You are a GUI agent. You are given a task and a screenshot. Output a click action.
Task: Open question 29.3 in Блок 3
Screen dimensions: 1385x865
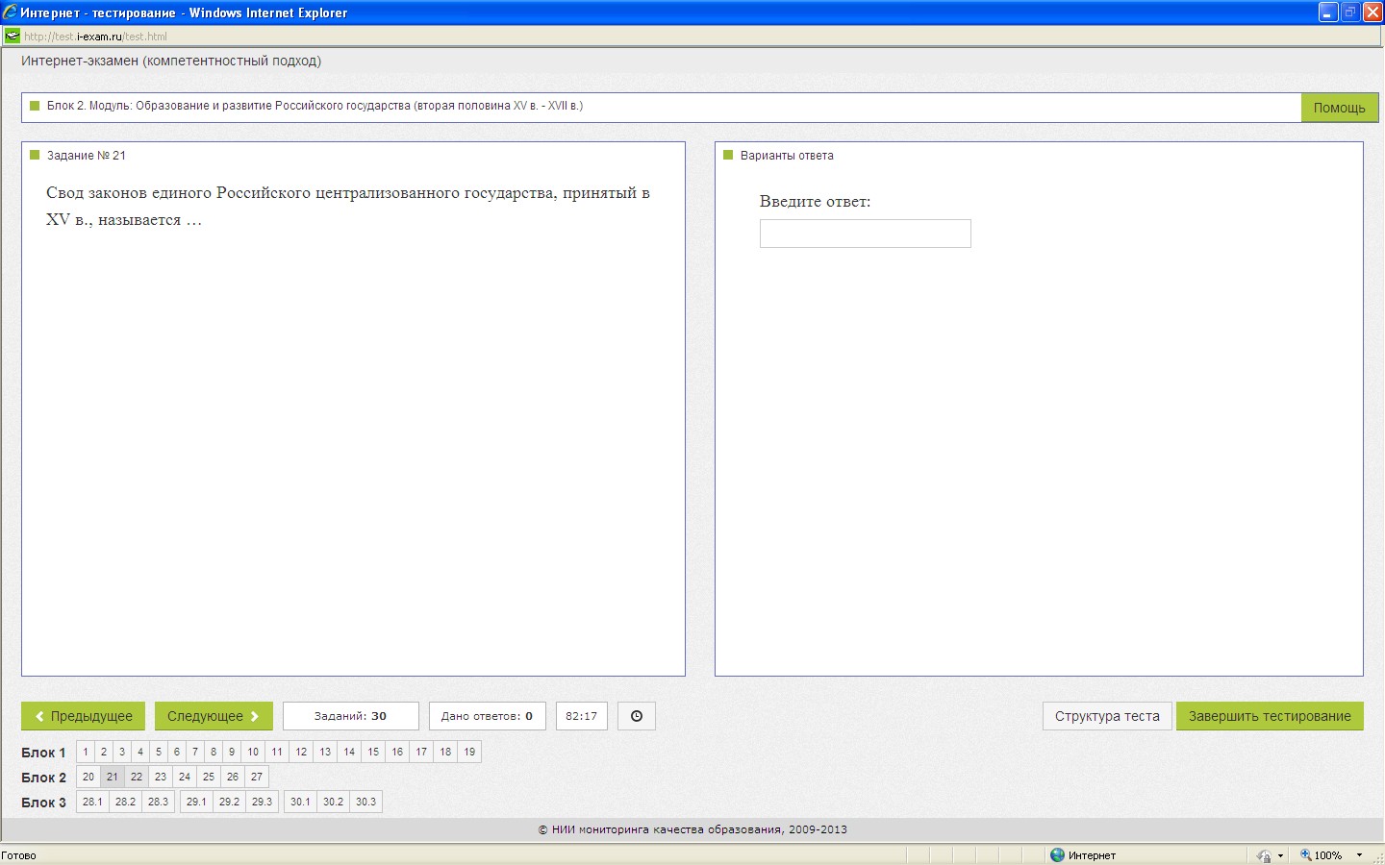click(262, 802)
